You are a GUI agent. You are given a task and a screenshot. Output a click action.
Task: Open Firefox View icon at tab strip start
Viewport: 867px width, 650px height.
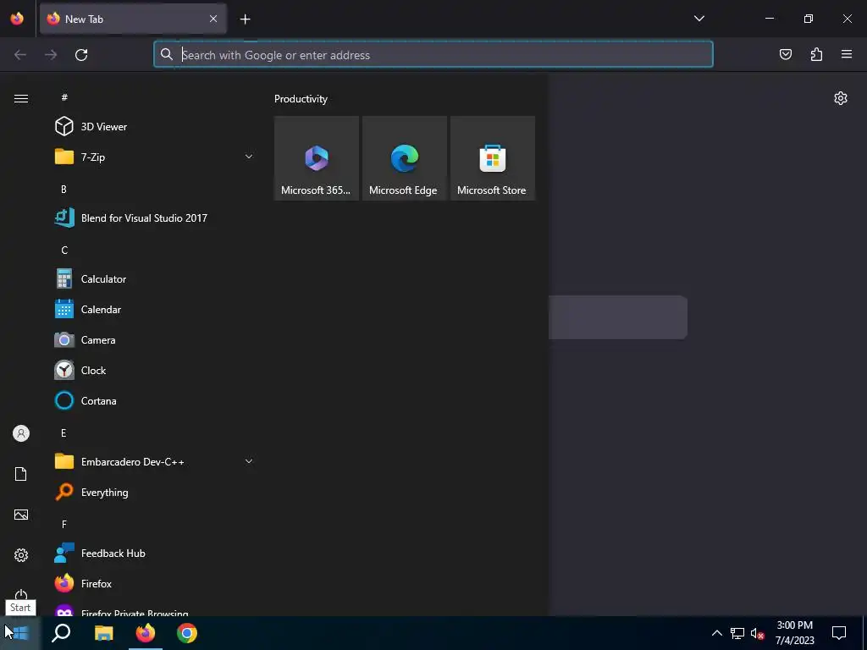pos(17,19)
